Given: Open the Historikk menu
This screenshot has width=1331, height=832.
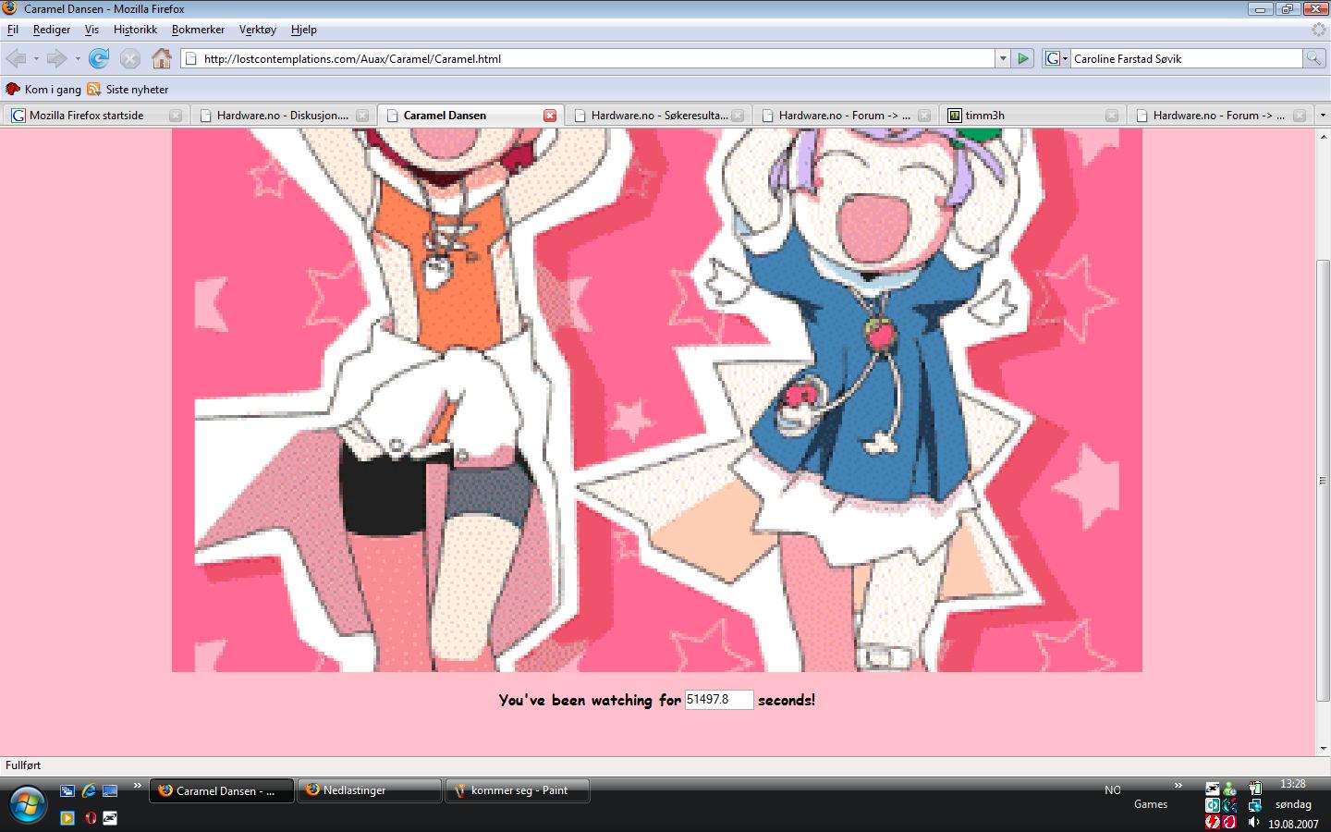Looking at the screenshot, I should point(135,30).
